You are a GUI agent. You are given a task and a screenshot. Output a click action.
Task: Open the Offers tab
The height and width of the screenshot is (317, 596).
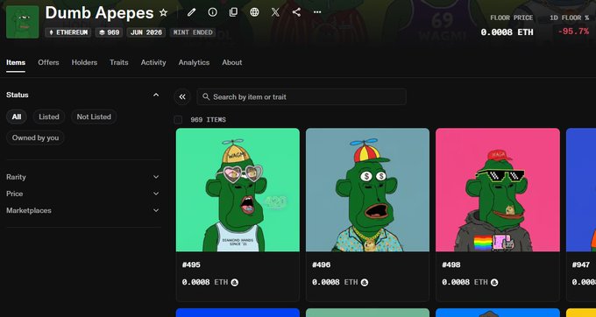(x=48, y=62)
